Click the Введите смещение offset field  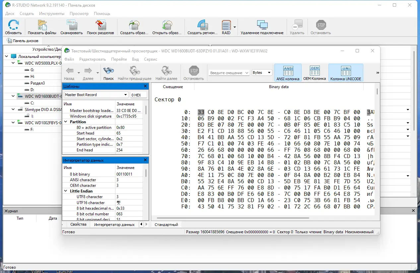click(229, 73)
